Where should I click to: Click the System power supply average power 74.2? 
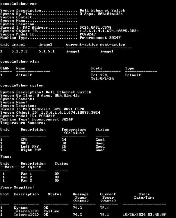[78, 208]
